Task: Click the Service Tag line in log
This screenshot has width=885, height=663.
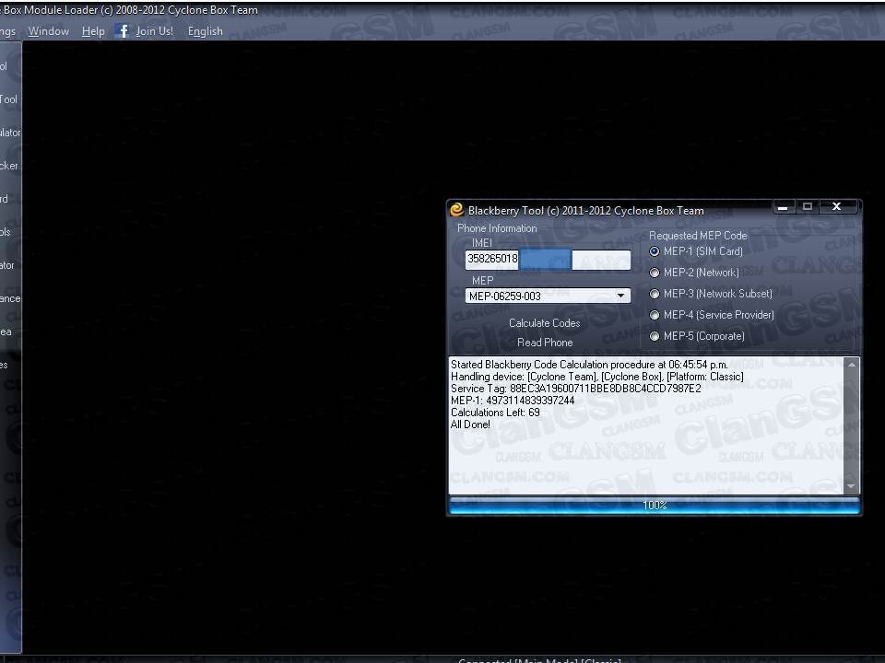Action: [x=575, y=389]
